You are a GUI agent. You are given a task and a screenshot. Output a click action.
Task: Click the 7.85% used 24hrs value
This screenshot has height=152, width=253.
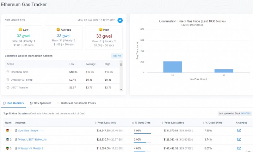[x=208, y=131]
